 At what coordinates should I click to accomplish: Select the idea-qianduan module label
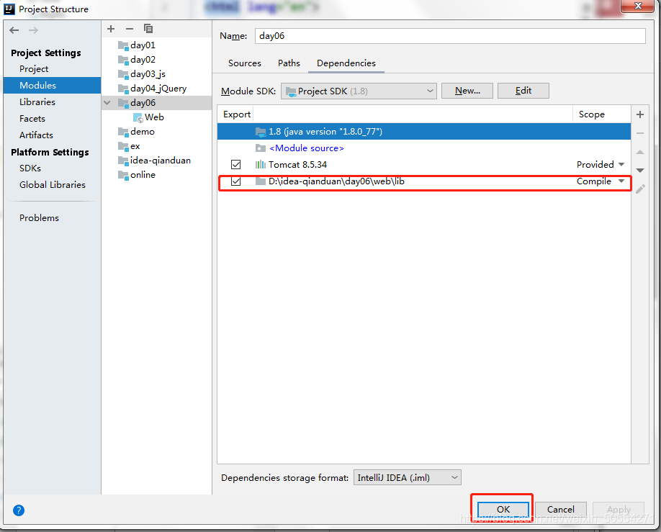click(161, 161)
